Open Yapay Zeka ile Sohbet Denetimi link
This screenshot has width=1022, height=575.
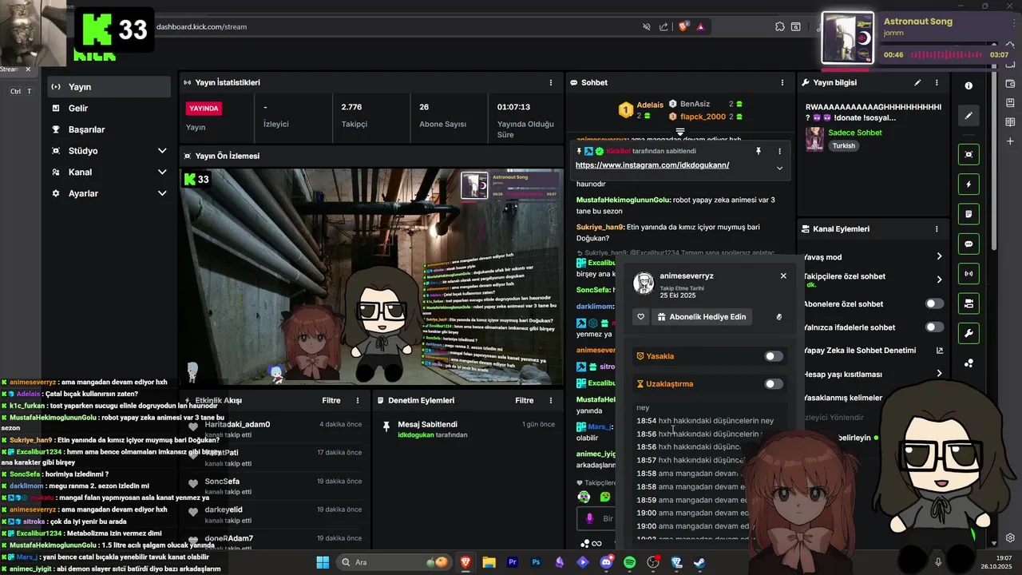[939, 350]
